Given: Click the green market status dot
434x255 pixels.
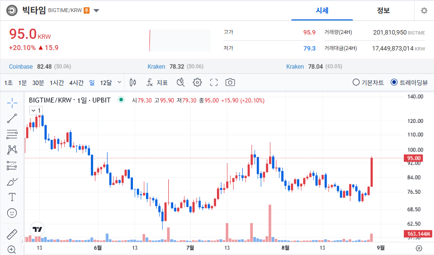Looking at the screenshot, I should (x=121, y=100).
